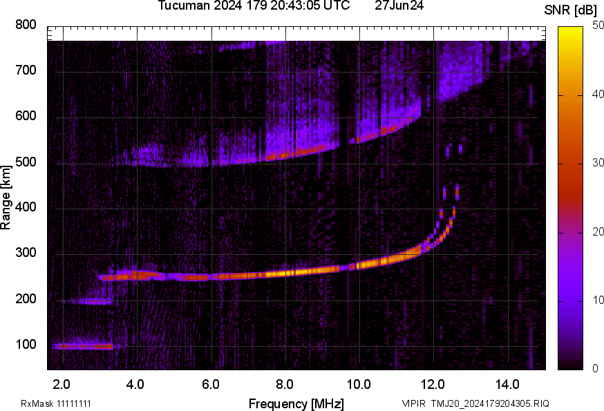The height and width of the screenshot is (411, 604).
Task: Click the 100 range tick label
Action: click(x=26, y=345)
